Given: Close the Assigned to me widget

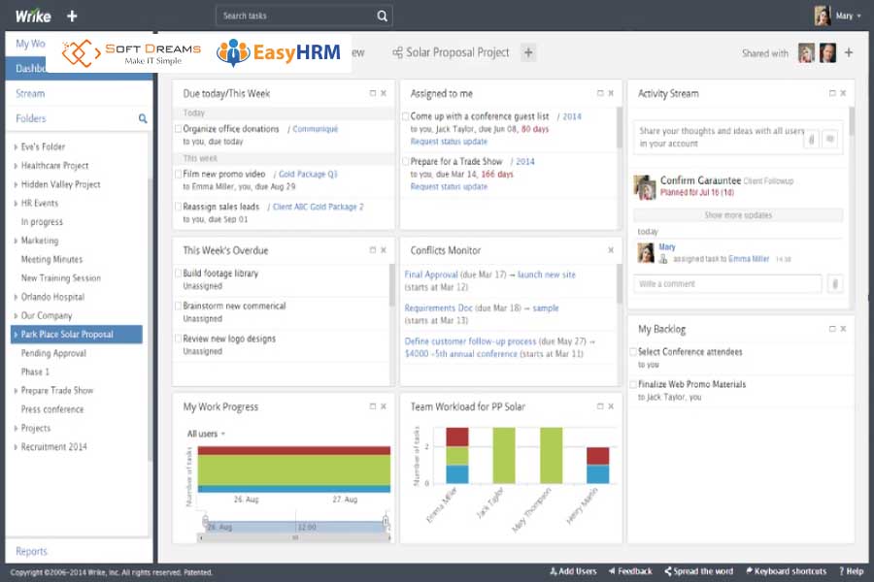Looking at the screenshot, I should [611, 93].
